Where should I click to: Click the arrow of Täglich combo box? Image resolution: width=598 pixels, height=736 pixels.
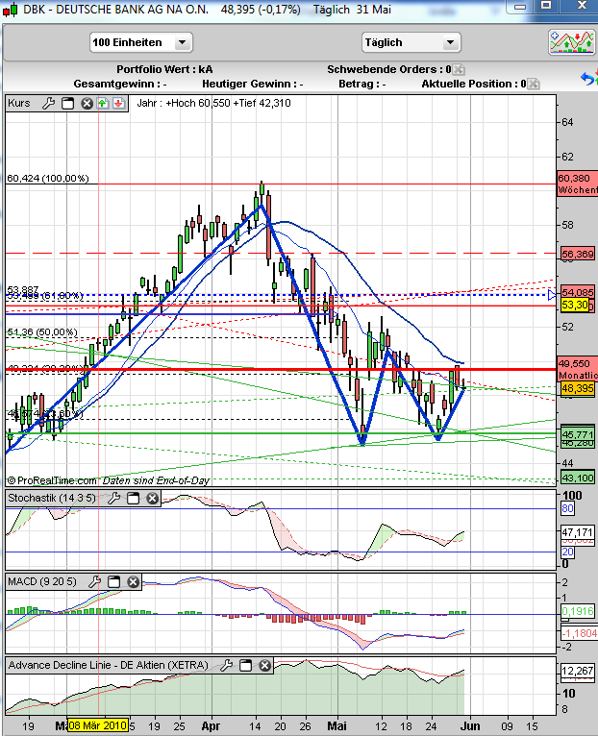coord(450,42)
